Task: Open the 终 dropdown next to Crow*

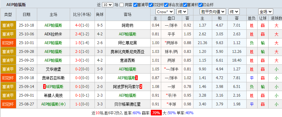Action: tap(182, 12)
